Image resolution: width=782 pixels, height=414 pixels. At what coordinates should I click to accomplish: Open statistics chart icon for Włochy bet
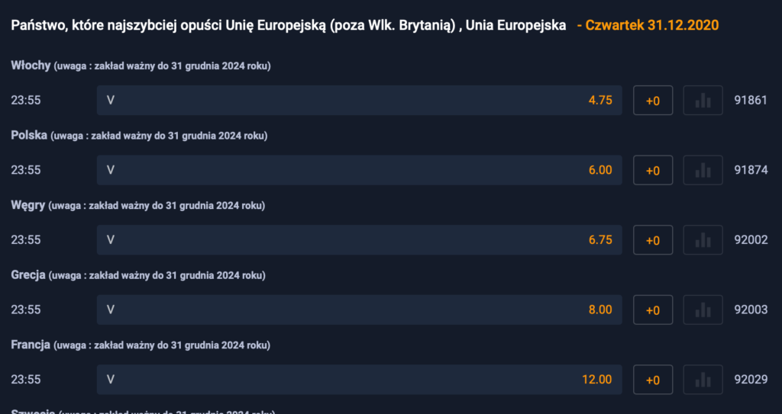(703, 100)
